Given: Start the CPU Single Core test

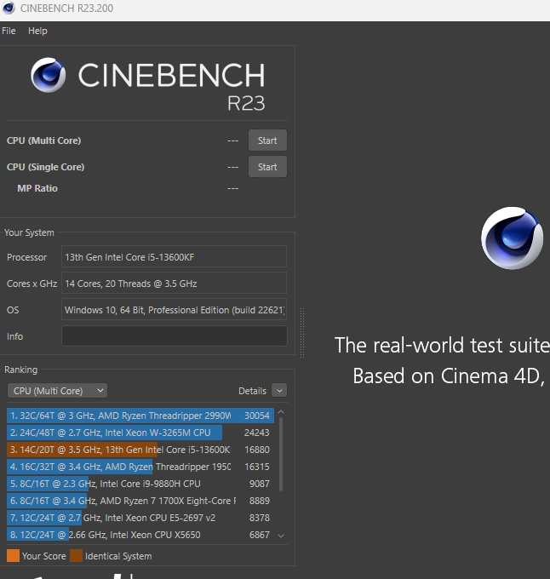Looking at the screenshot, I should (267, 167).
